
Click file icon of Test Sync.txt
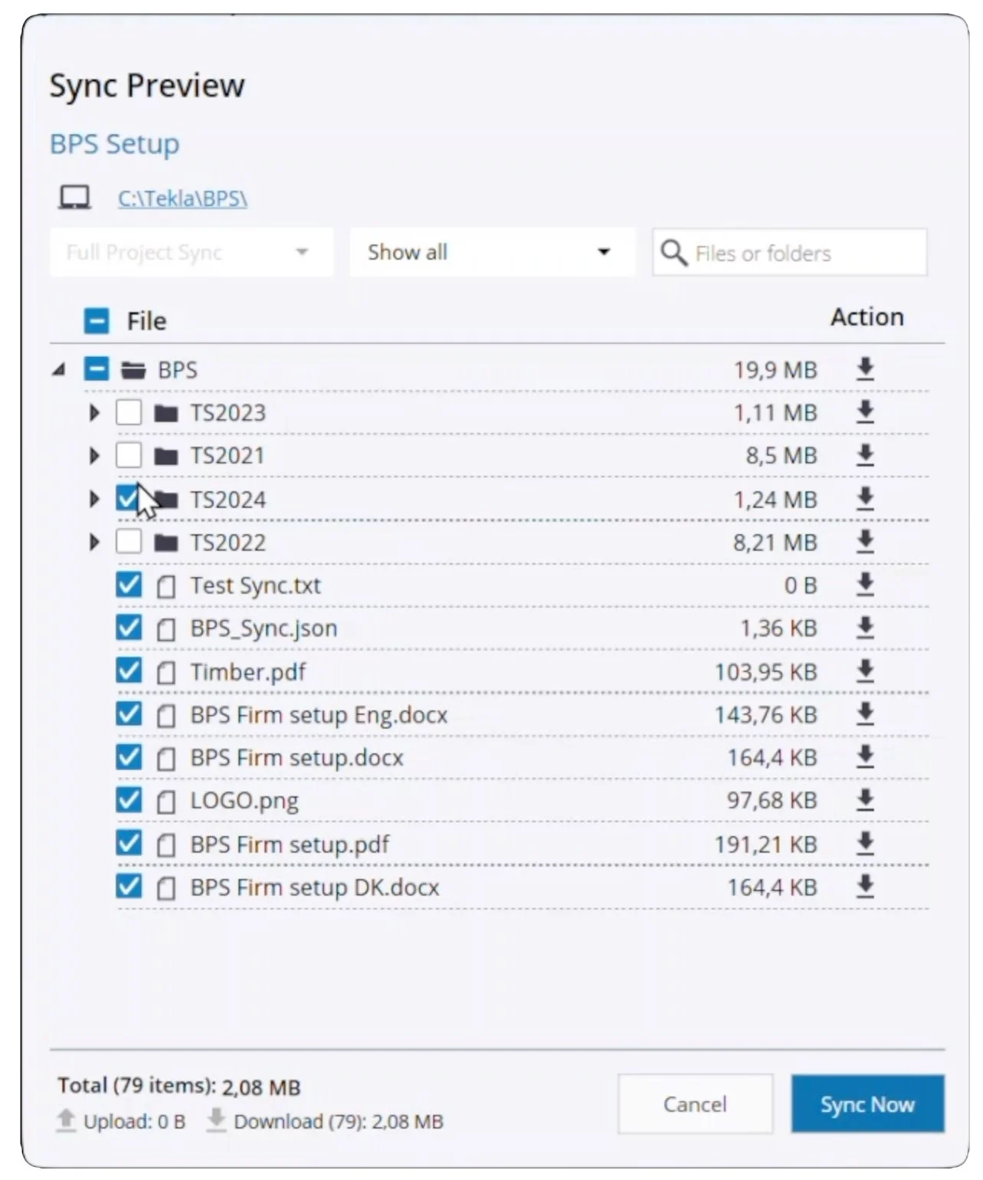[x=165, y=587]
